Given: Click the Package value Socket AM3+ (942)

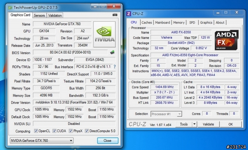Looking at the screenshot, I should pos(181,43).
